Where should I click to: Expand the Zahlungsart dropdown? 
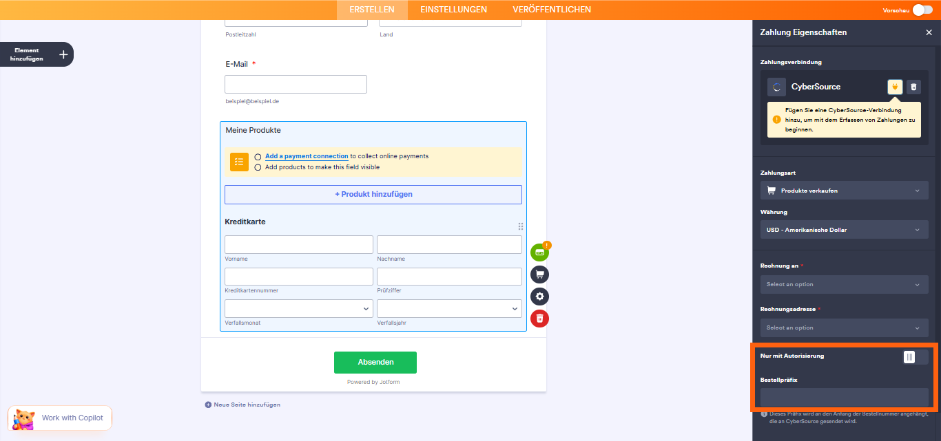(x=844, y=190)
